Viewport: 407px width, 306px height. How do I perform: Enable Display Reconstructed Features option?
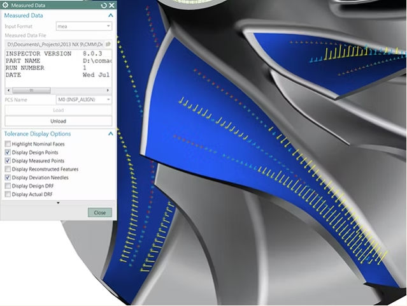8,170
